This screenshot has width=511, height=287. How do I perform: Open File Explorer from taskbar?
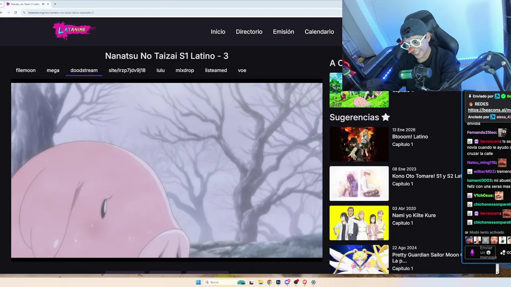click(260, 282)
